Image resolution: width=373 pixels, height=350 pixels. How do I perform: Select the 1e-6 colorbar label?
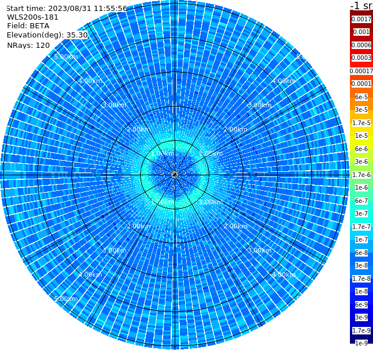(361, 187)
